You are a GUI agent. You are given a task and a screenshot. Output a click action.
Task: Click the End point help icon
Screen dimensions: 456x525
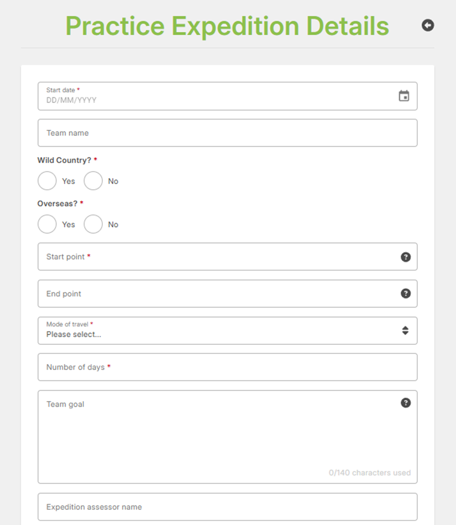point(405,293)
